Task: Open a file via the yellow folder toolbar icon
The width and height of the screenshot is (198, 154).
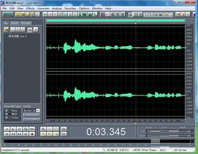Action: click(x=23, y=14)
